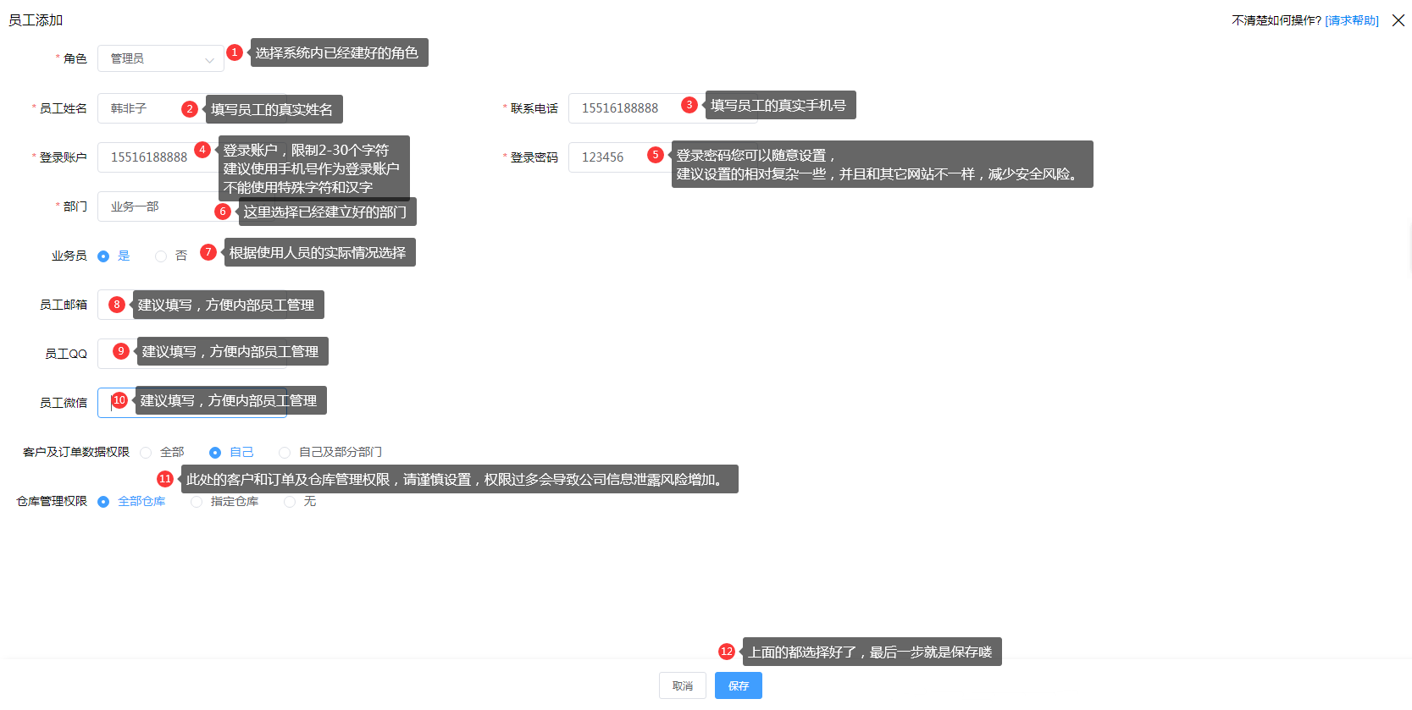The width and height of the screenshot is (1412, 710).
Task: Set warehouse permission to 无
Action: click(290, 502)
